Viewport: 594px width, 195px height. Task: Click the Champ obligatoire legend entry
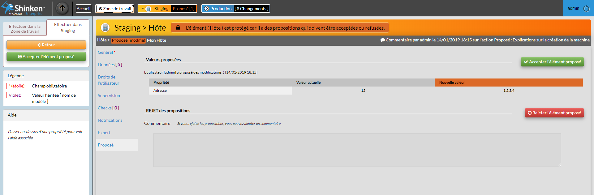(49, 86)
